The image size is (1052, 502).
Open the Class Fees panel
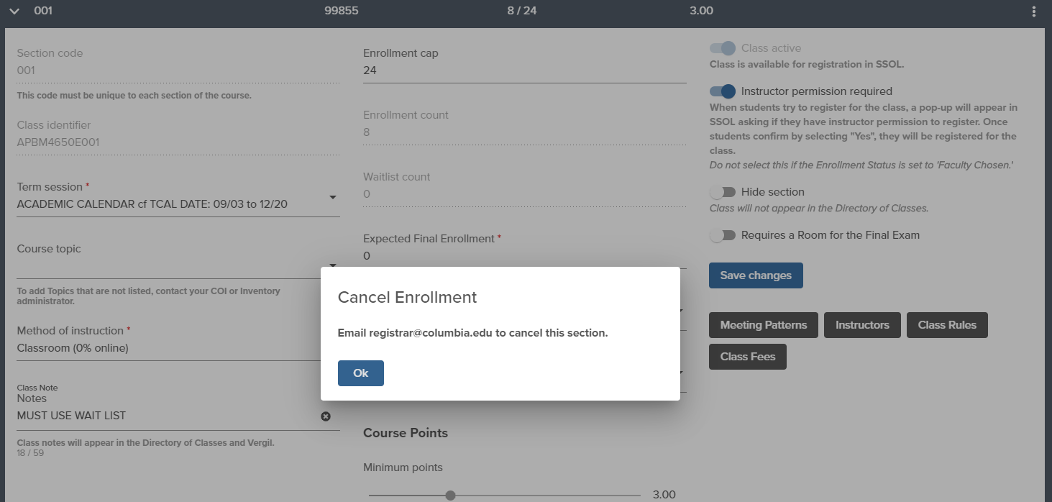pyautogui.click(x=748, y=357)
